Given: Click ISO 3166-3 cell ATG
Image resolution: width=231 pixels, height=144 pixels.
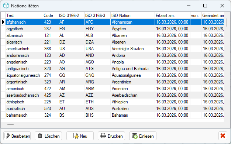Looking at the screenshot, I should 97,69.
